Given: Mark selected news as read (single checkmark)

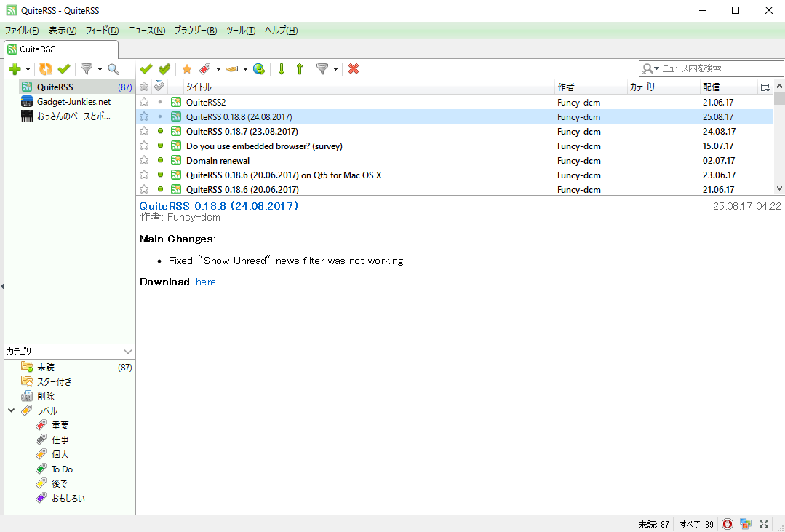Looking at the screenshot, I should point(146,68).
